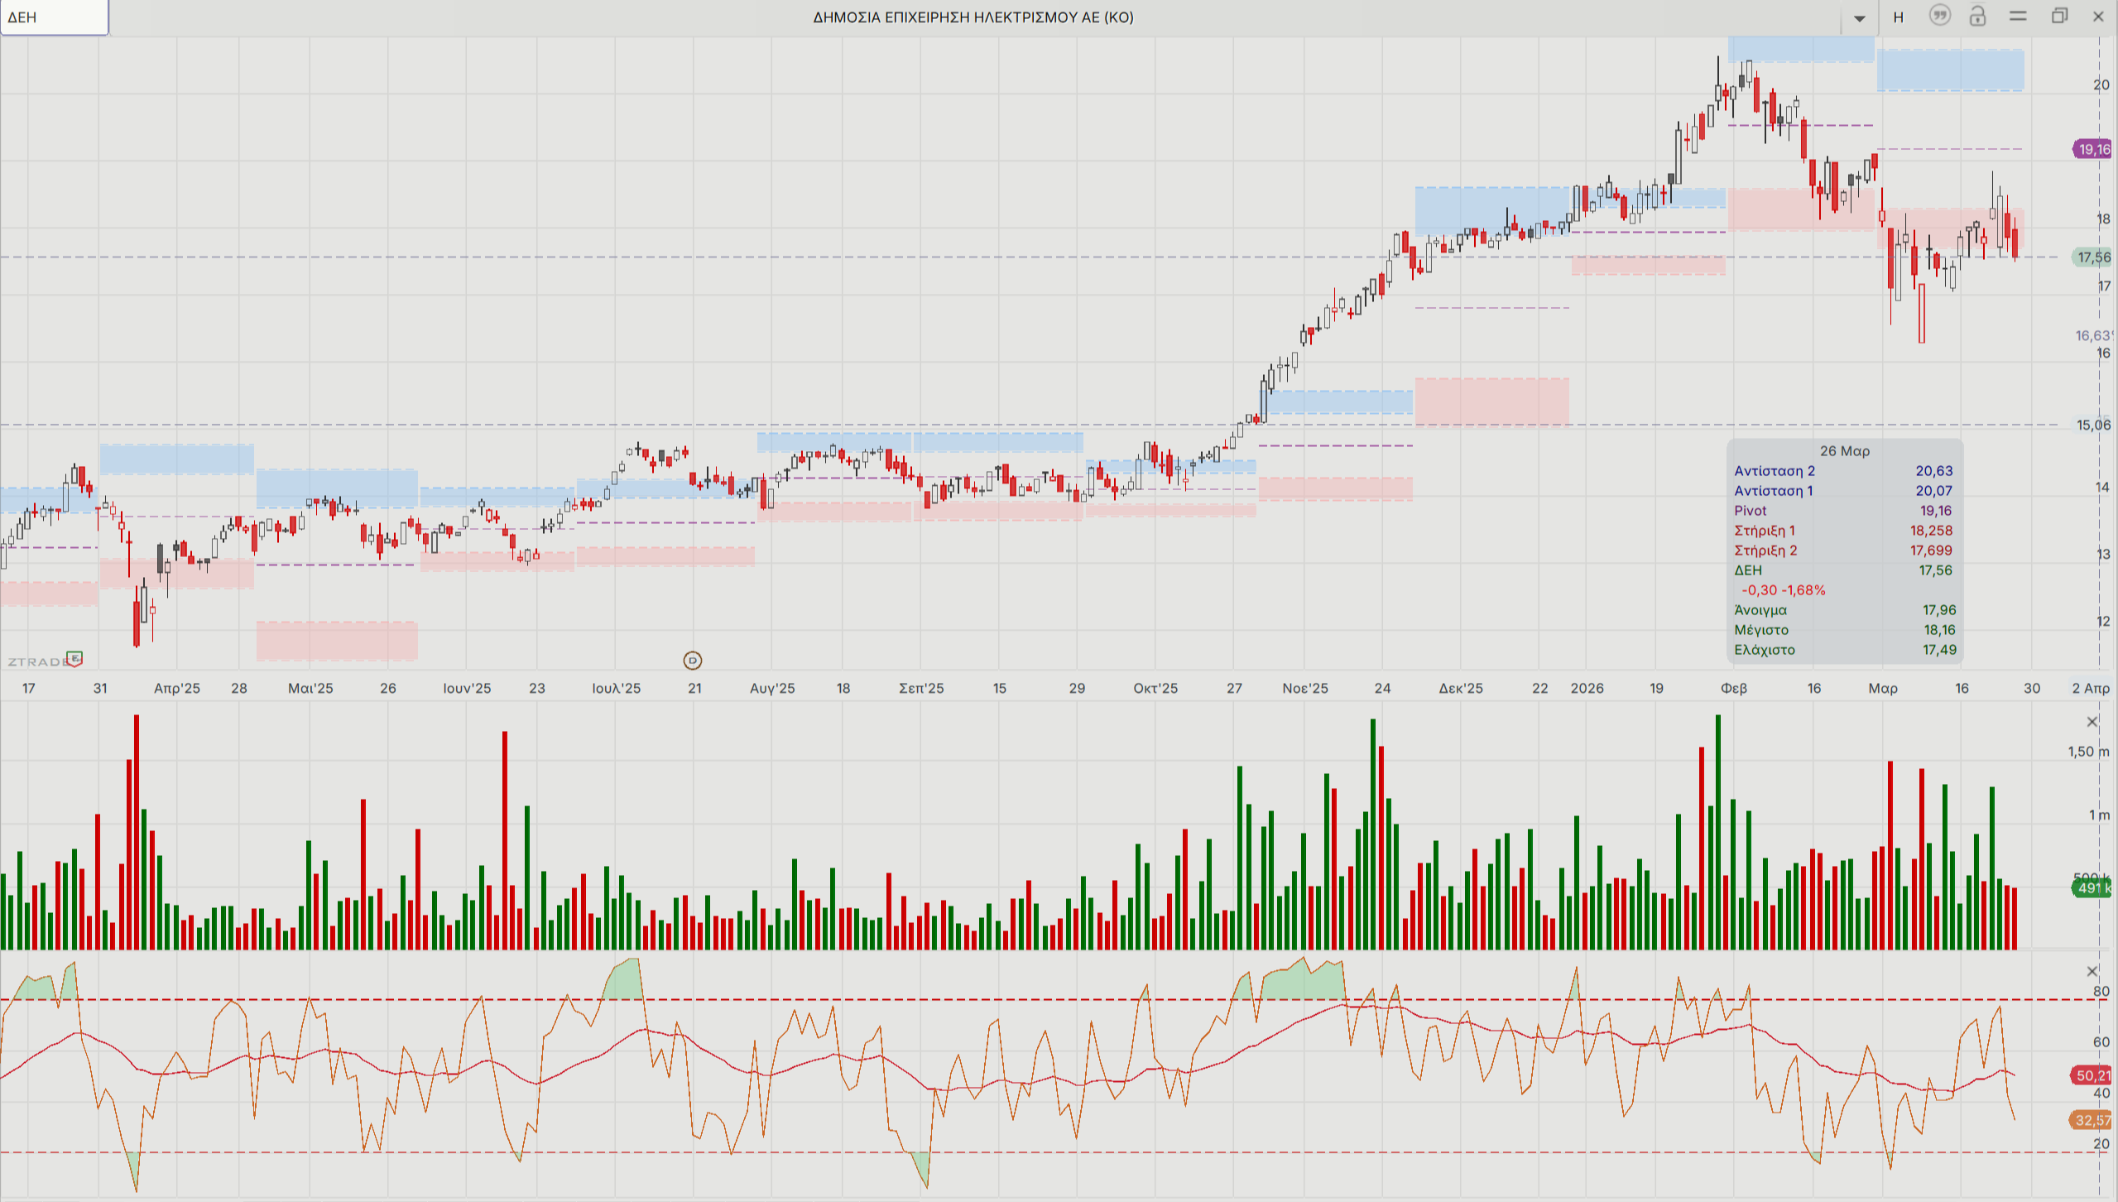Open the two-line hamburger menu icon
Image resolution: width=2118 pixels, height=1202 pixels.
2018,16
